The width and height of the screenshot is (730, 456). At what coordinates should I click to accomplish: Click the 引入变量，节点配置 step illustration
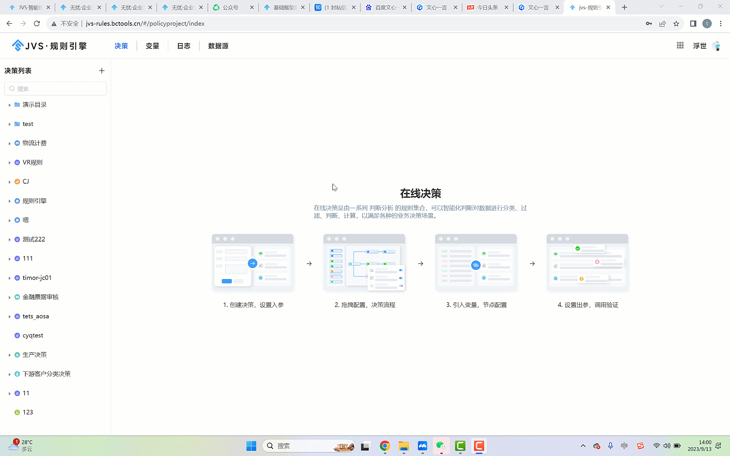pyautogui.click(x=476, y=263)
